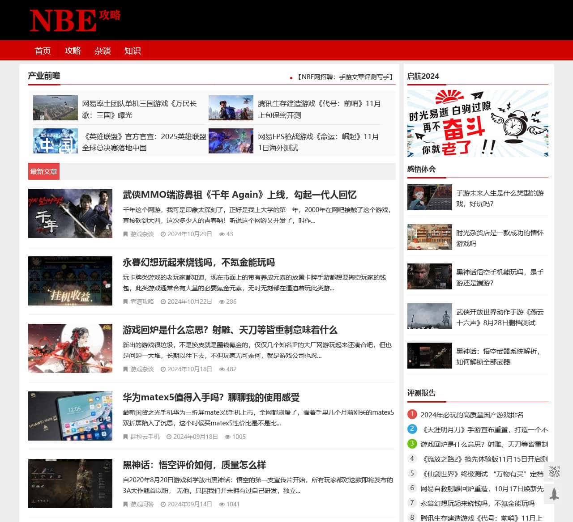The height and width of the screenshot is (522, 573).
Task: Click 黑神话悟空手机能玩吗 sidebar thumbnail
Action: (x=430, y=276)
